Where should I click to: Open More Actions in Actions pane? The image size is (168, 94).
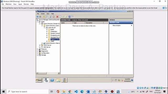click(116, 26)
